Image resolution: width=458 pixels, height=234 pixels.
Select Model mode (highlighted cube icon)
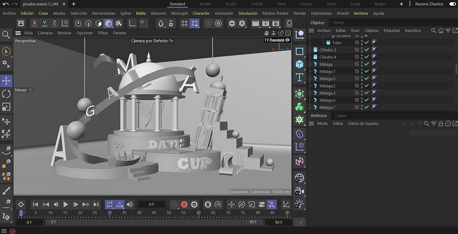point(108,23)
